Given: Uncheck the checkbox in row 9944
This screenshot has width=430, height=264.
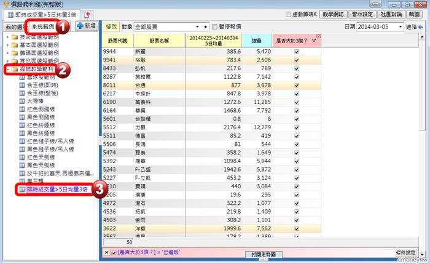Looking at the screenshot, I should point(297,52).
